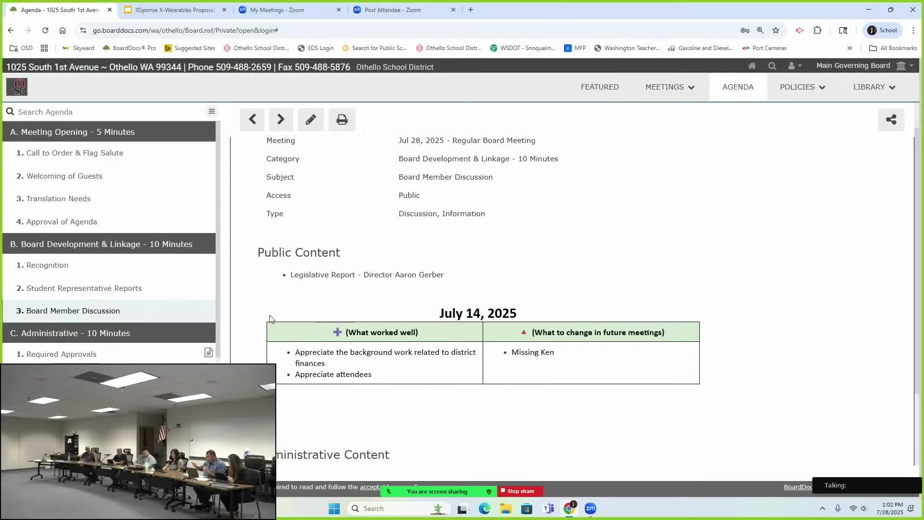Click the Stop share button
The width and height of the screenshot is (924, 520).
[x=520, y=491]
